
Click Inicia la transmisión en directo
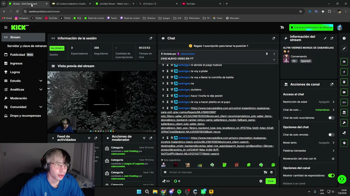311,27
